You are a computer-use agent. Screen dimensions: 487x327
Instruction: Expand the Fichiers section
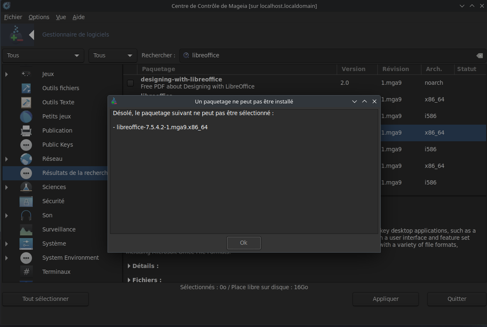129,280
